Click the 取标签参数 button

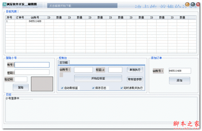pyautogui.click(x=135, y=79)
